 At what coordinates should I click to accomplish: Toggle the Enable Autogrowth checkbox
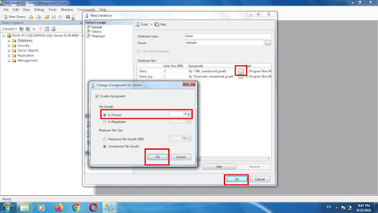(x=97, y=96)
